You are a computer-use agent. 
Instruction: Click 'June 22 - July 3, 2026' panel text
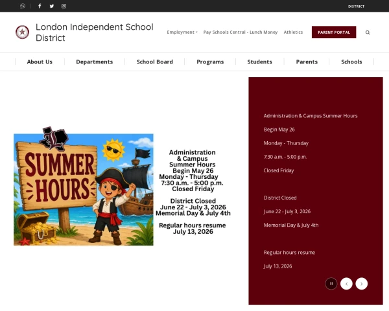(x=287, y=211)
